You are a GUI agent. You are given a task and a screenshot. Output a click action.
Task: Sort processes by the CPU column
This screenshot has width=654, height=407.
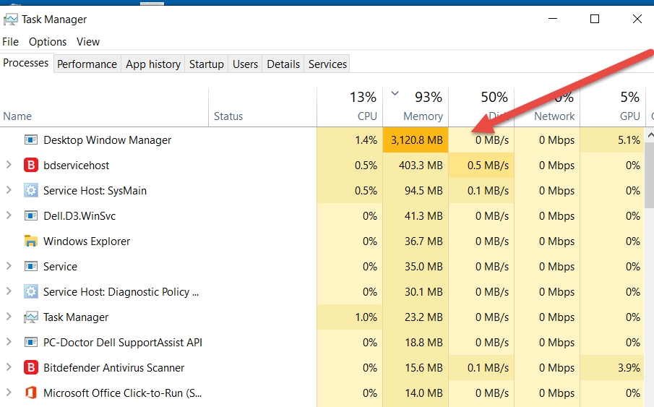coord(350,107)
